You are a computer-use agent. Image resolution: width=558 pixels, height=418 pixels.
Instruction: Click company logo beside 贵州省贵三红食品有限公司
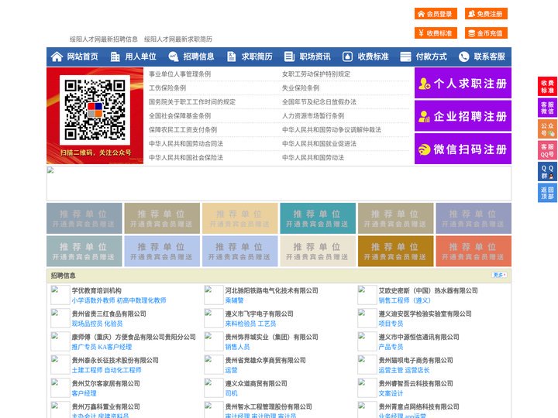(60, 318)
